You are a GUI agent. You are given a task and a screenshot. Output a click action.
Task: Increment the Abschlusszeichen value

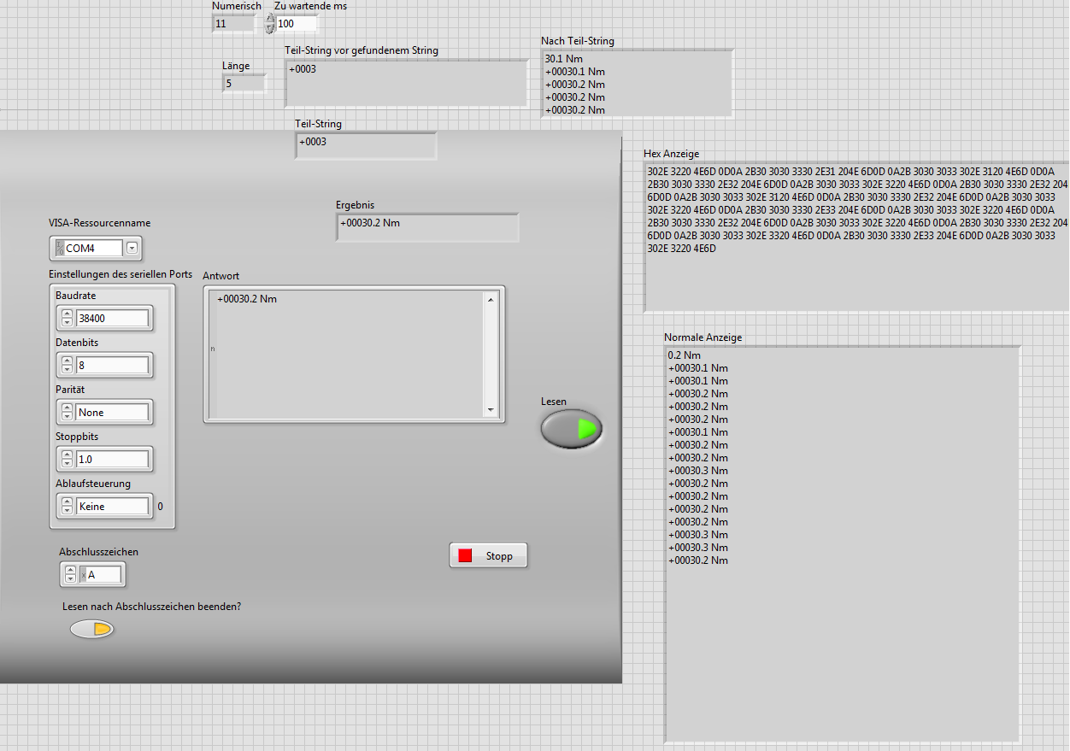71,570
